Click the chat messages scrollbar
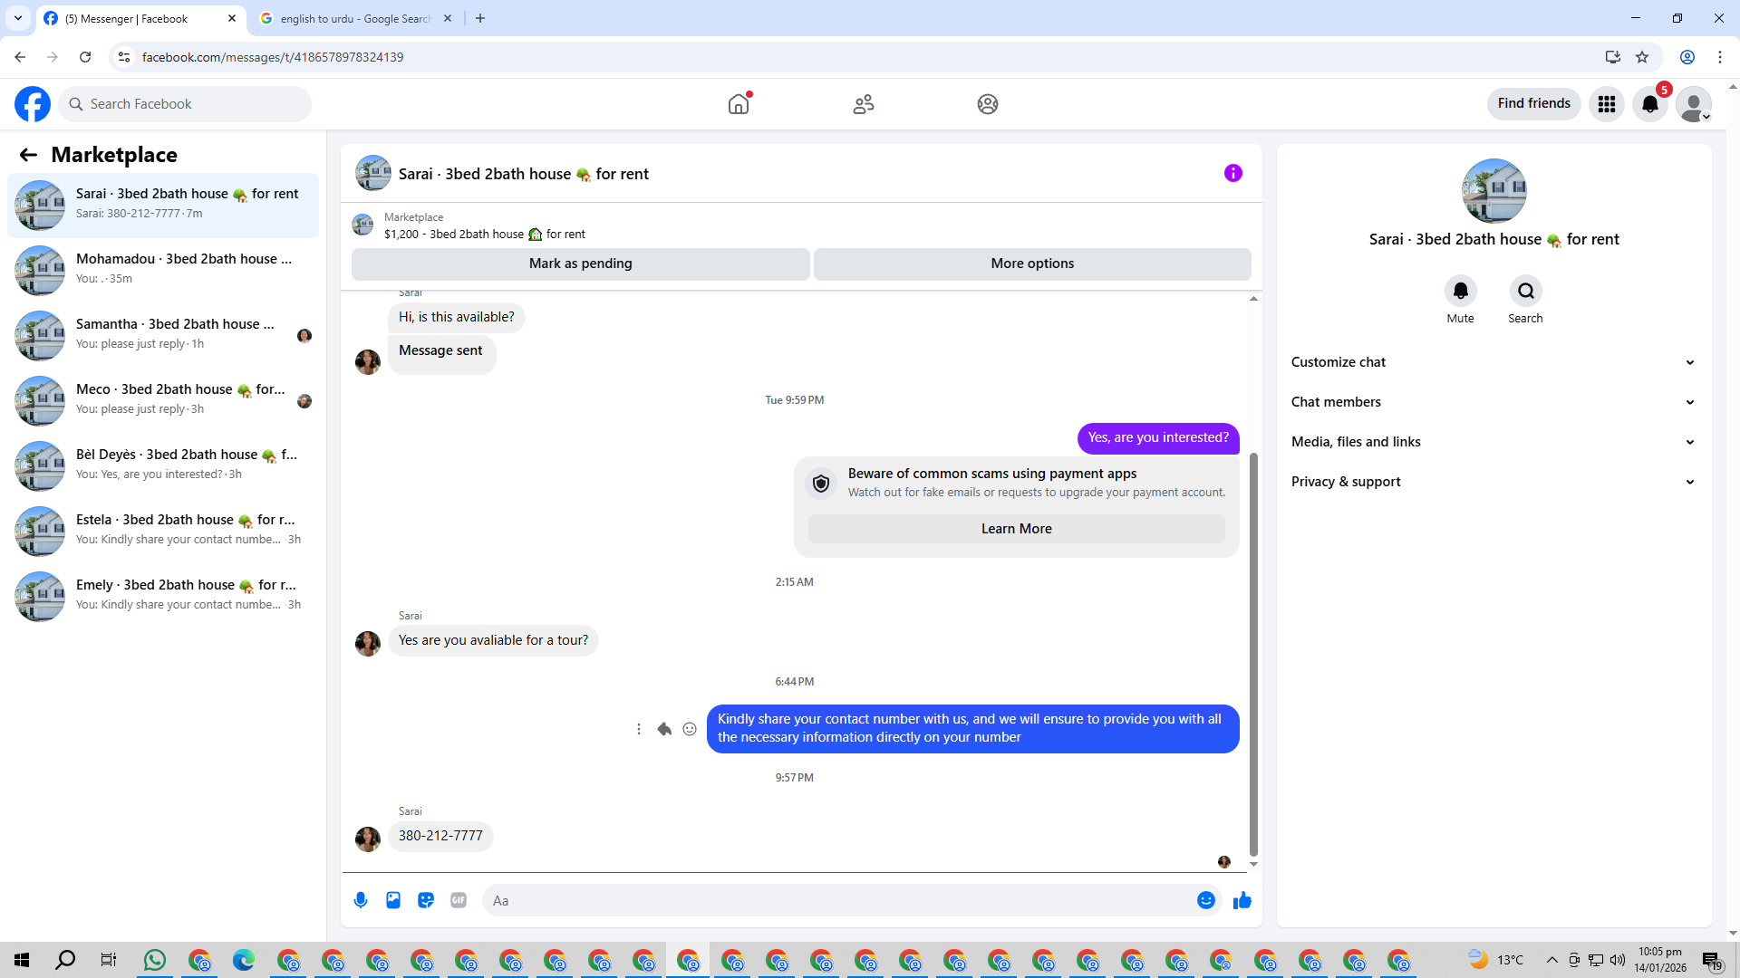Viewport: 1740px width, 978px height. click(x=1253, y=652)
